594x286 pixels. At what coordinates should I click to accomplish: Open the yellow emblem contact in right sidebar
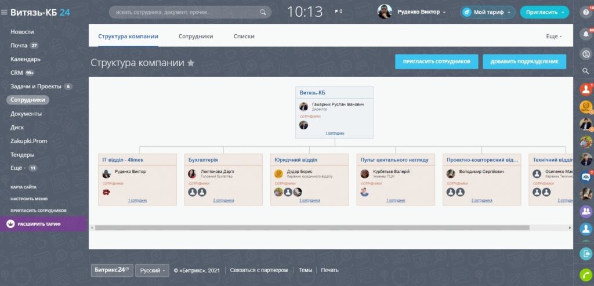[586, 107]
